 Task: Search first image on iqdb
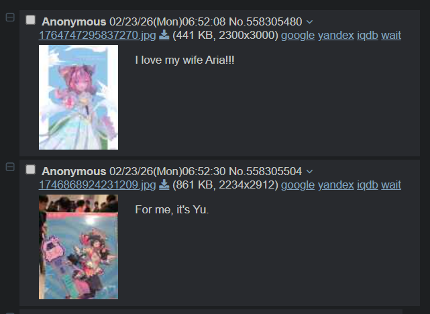point(368,36)
